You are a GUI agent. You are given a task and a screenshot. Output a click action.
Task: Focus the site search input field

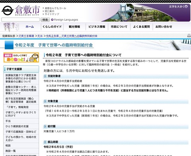click(x=20, y=19)
